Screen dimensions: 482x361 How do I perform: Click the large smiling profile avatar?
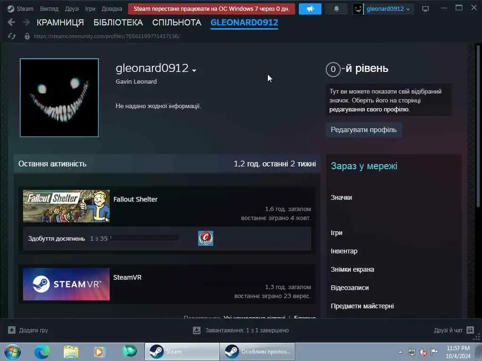pos(59,98)
